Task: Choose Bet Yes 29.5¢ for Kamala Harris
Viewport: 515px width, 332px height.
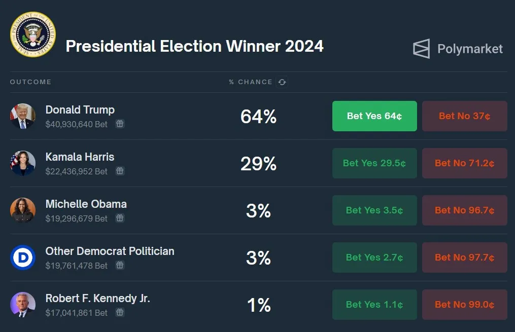Action: pos(374,163)
